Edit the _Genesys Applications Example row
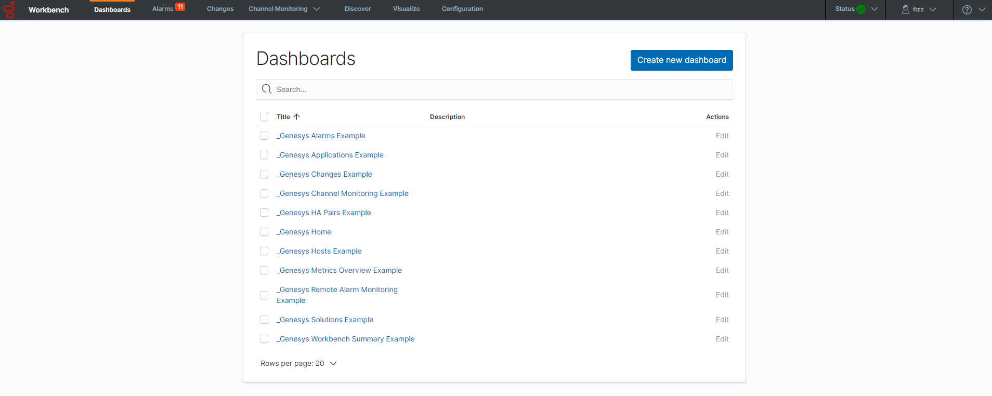 (x=722, y=155)
